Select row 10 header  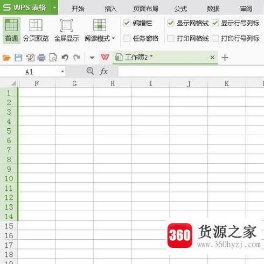(9, 178)
